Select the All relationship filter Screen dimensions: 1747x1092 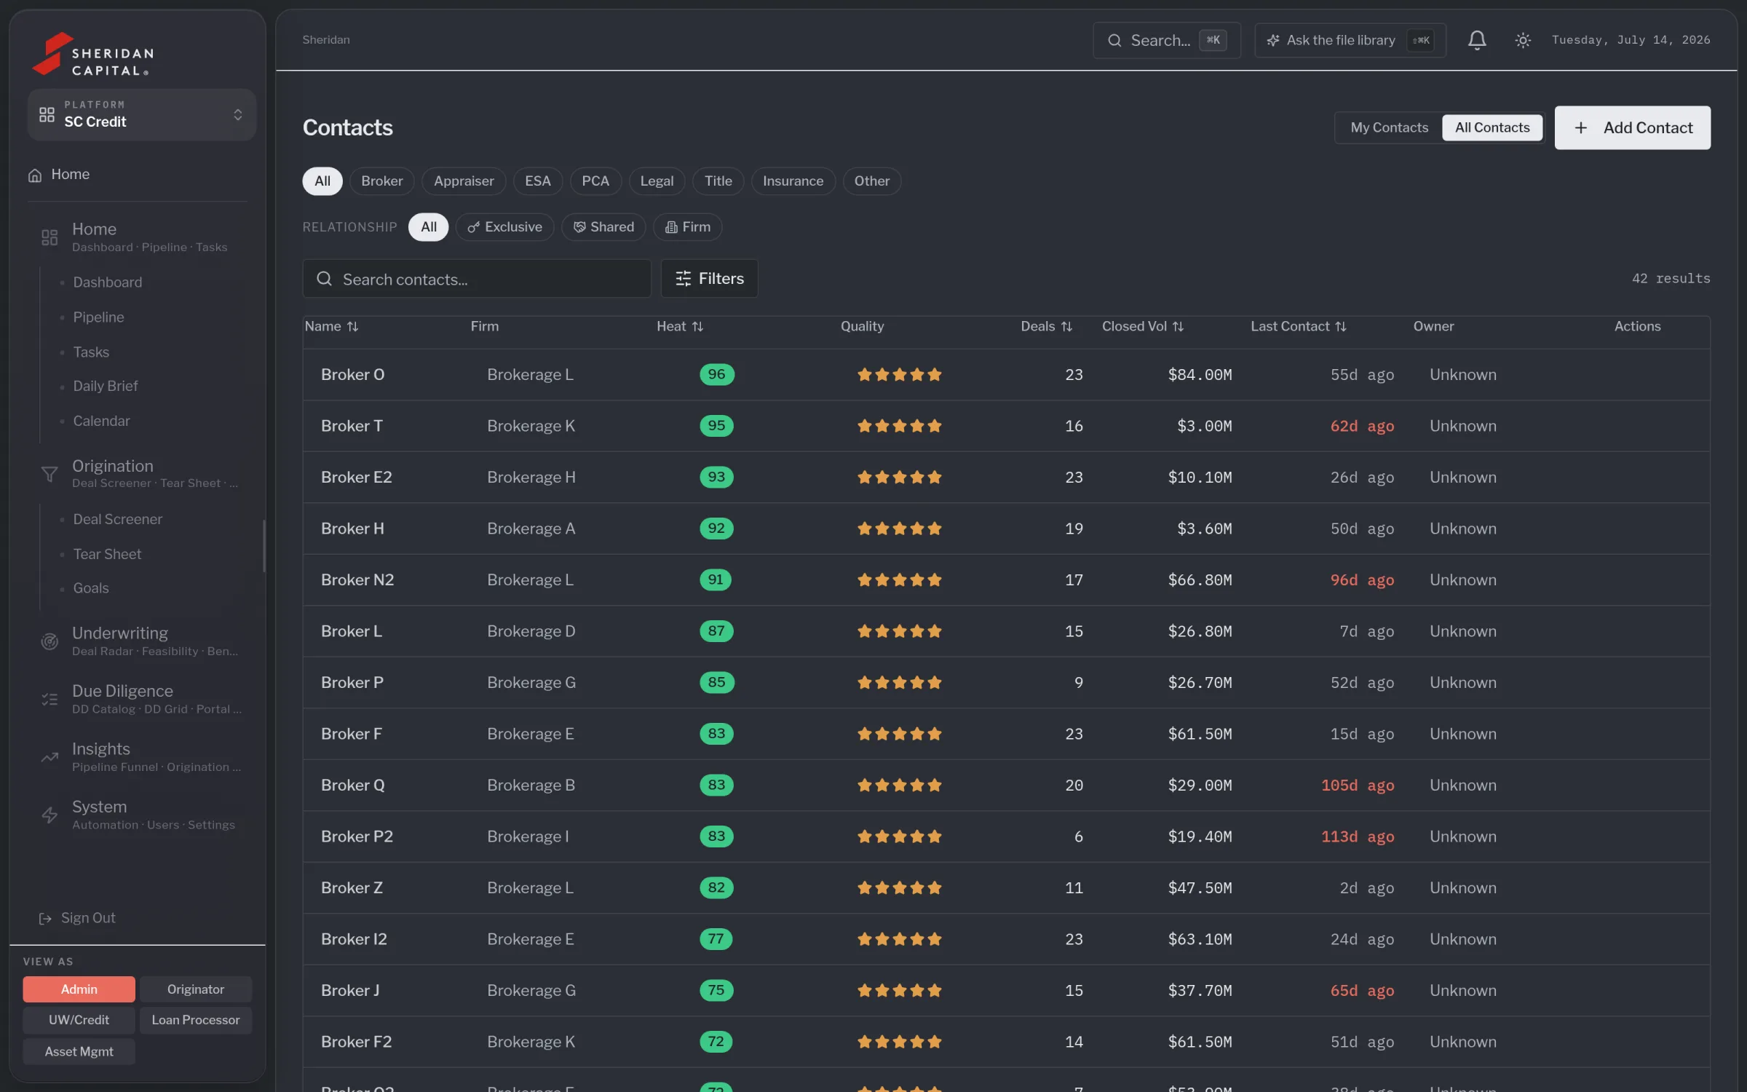[429, 227]
